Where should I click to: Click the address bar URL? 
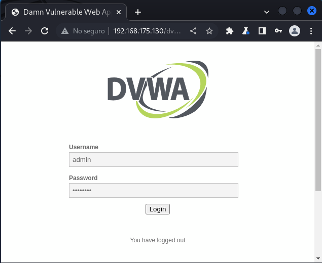tap(147, 31)
